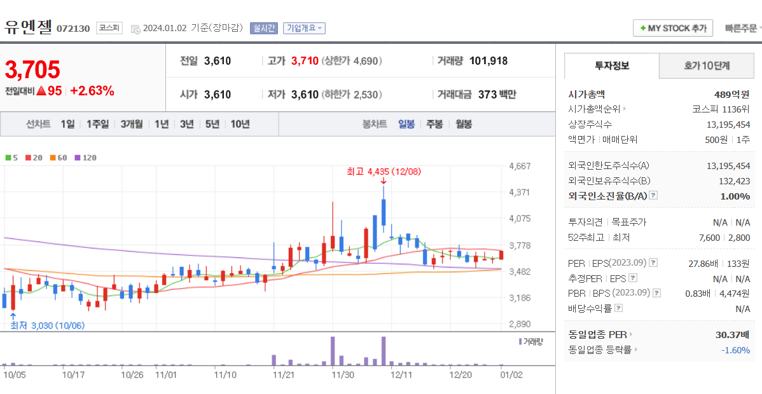Switch to the 투자정보 tab
The image size is (762, 394).
611,65
